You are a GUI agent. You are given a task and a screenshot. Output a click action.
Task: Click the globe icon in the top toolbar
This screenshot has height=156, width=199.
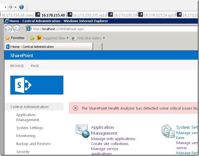point(22,7)
